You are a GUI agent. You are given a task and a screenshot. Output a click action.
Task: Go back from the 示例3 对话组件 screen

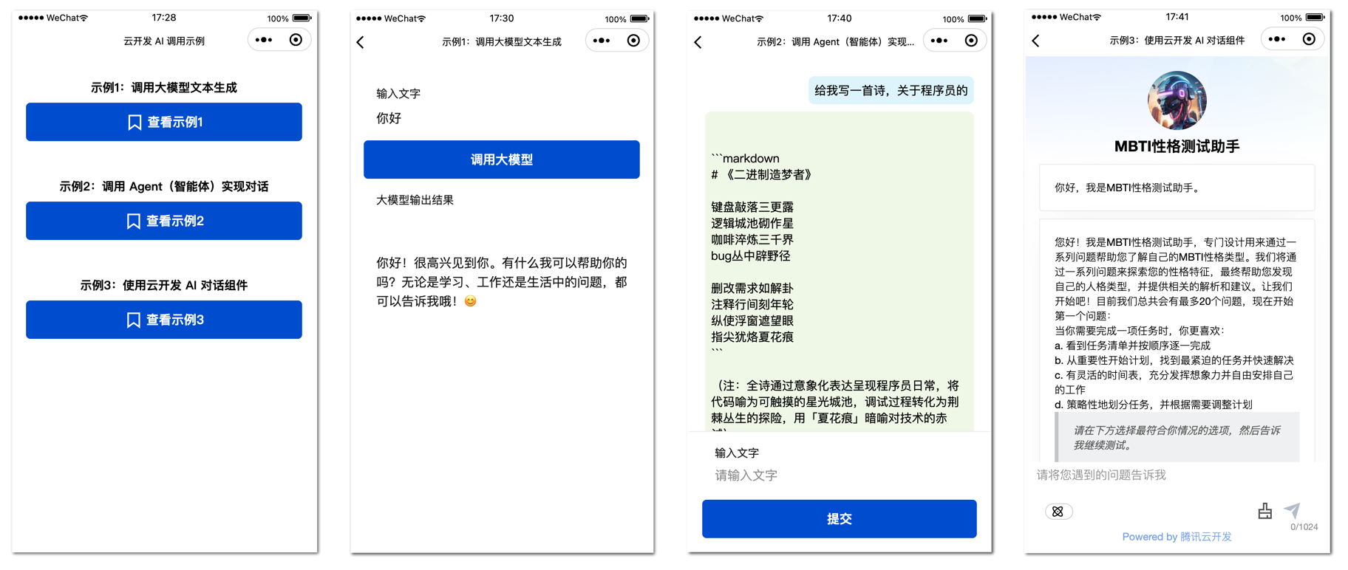[x=1035, y=41]
